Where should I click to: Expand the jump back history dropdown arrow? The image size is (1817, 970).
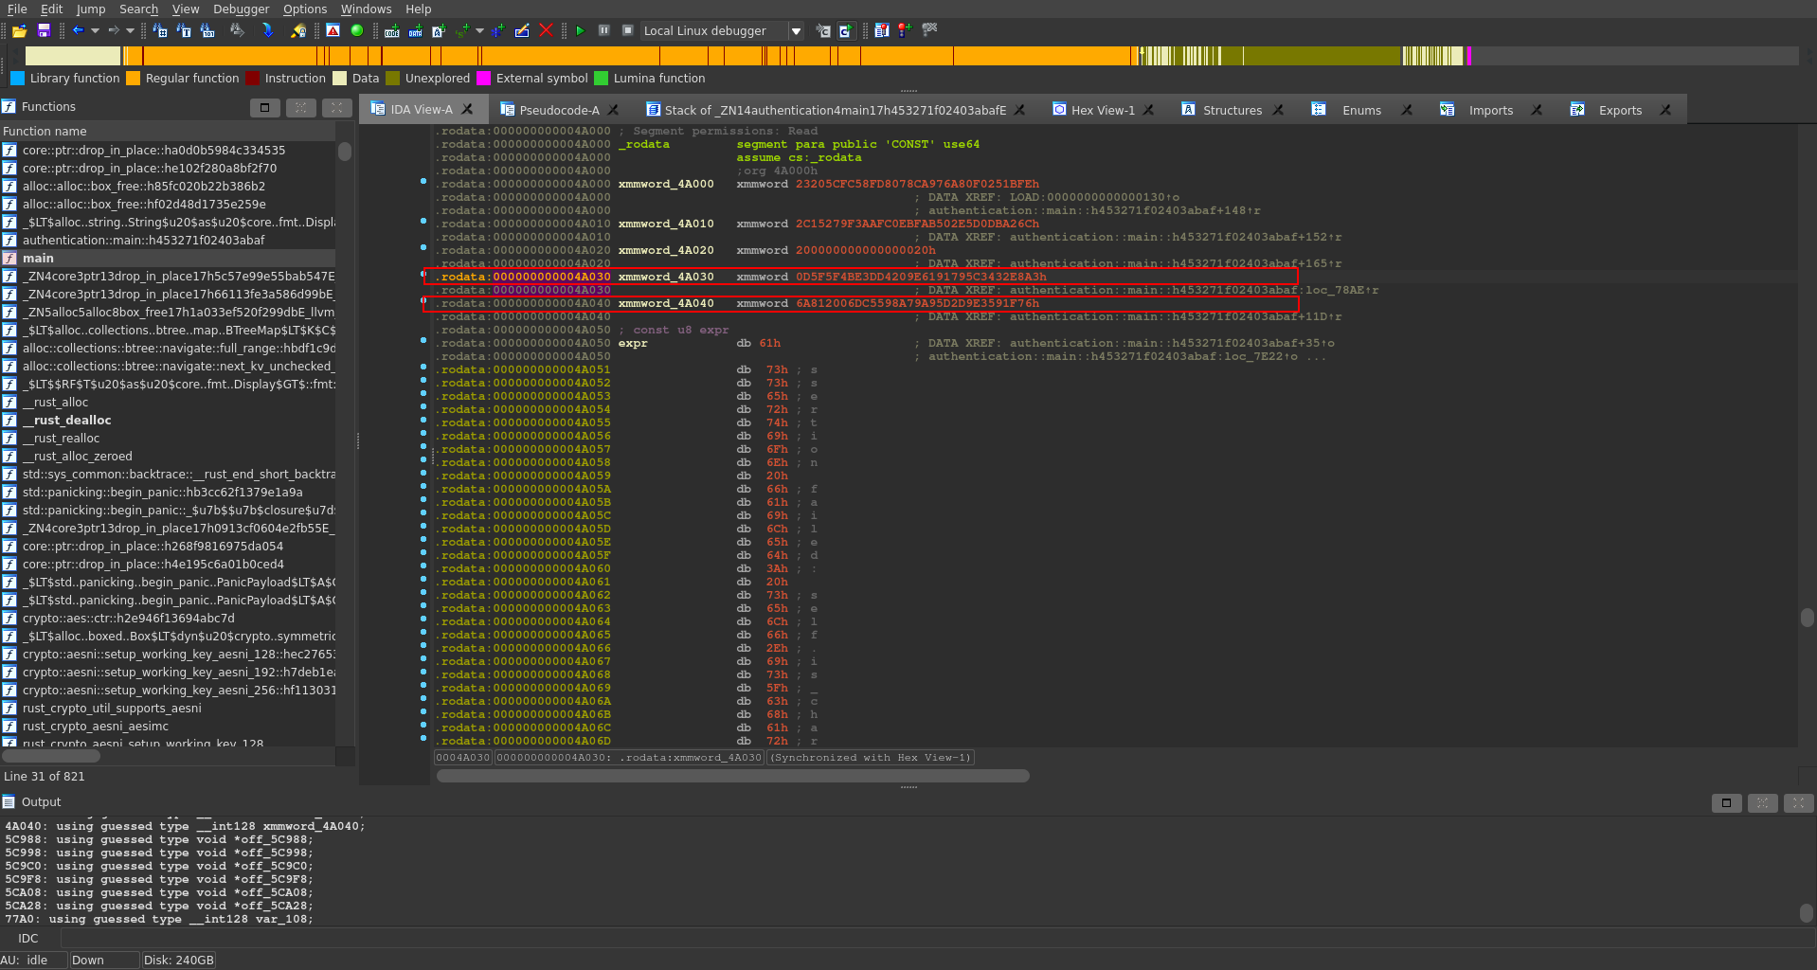[x=95, y=31]
